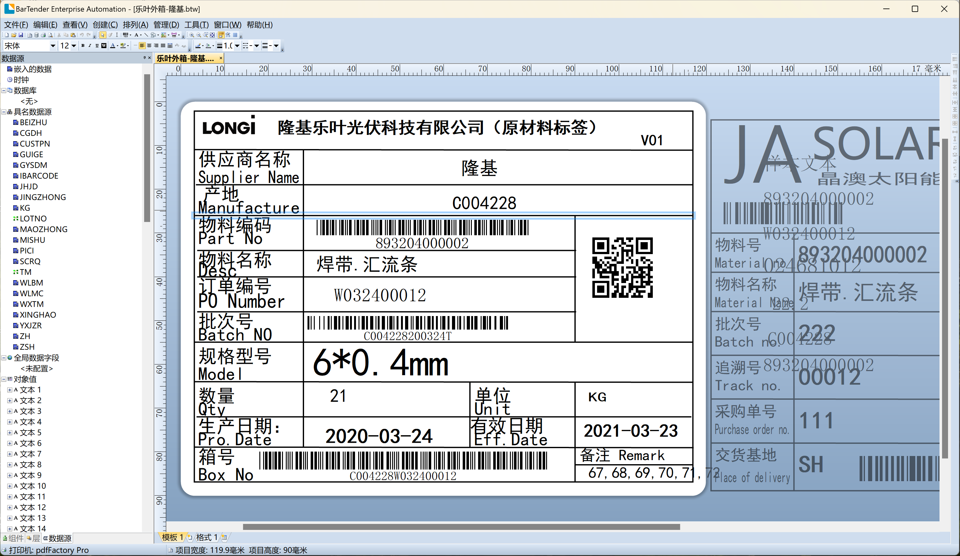Image resolution: width=960 pixels, height=556 pixels.
Task: Select the LOTNO named data source
Action: pyautogui.click(x=33, y=219)
